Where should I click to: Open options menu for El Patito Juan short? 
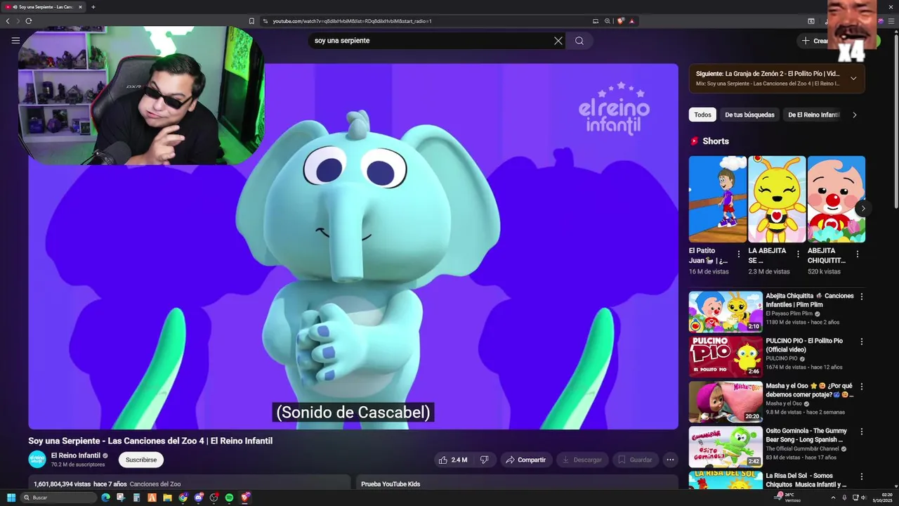(738, 254)
